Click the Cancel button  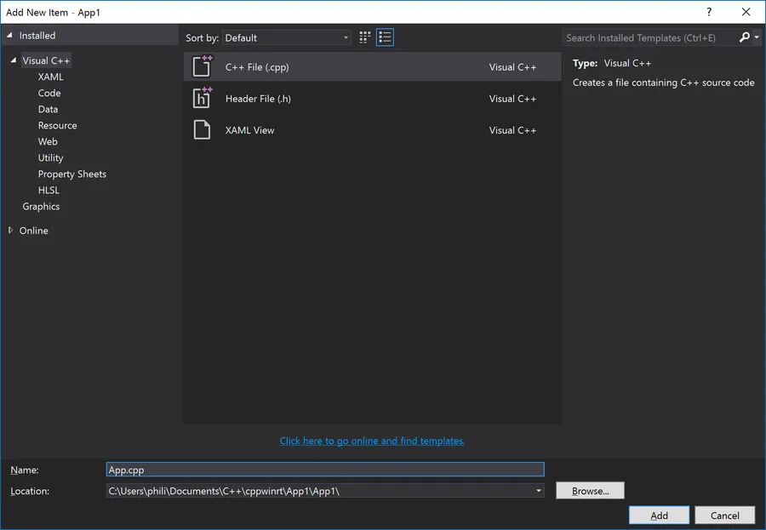click(725, 516)
